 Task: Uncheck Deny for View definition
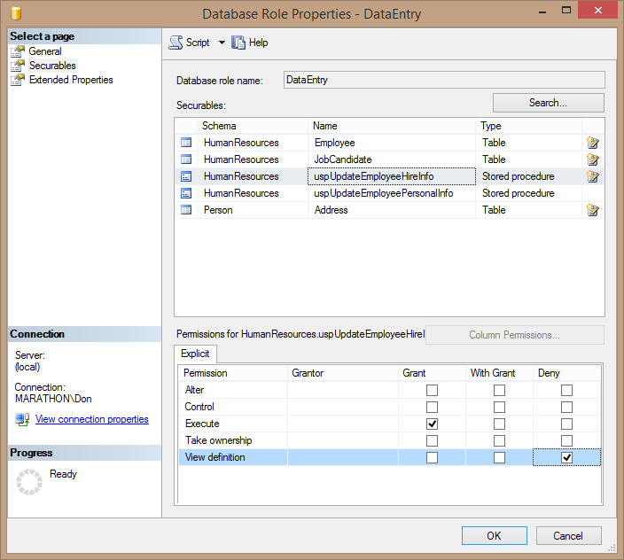[566, 457]
